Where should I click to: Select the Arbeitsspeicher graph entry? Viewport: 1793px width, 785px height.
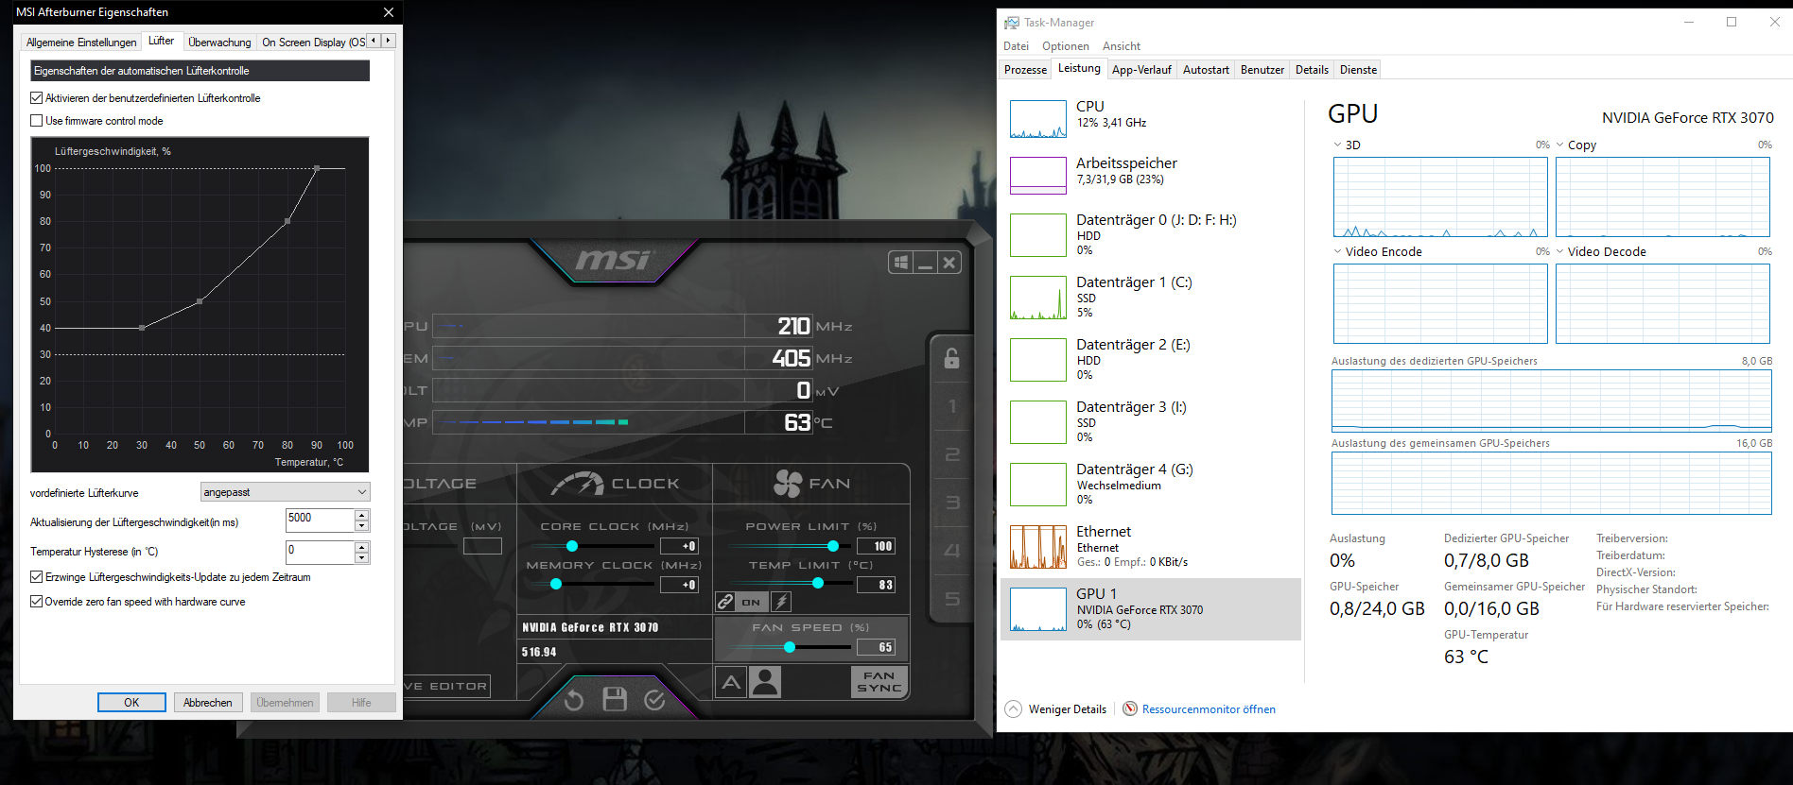[x=1150, y=176]
